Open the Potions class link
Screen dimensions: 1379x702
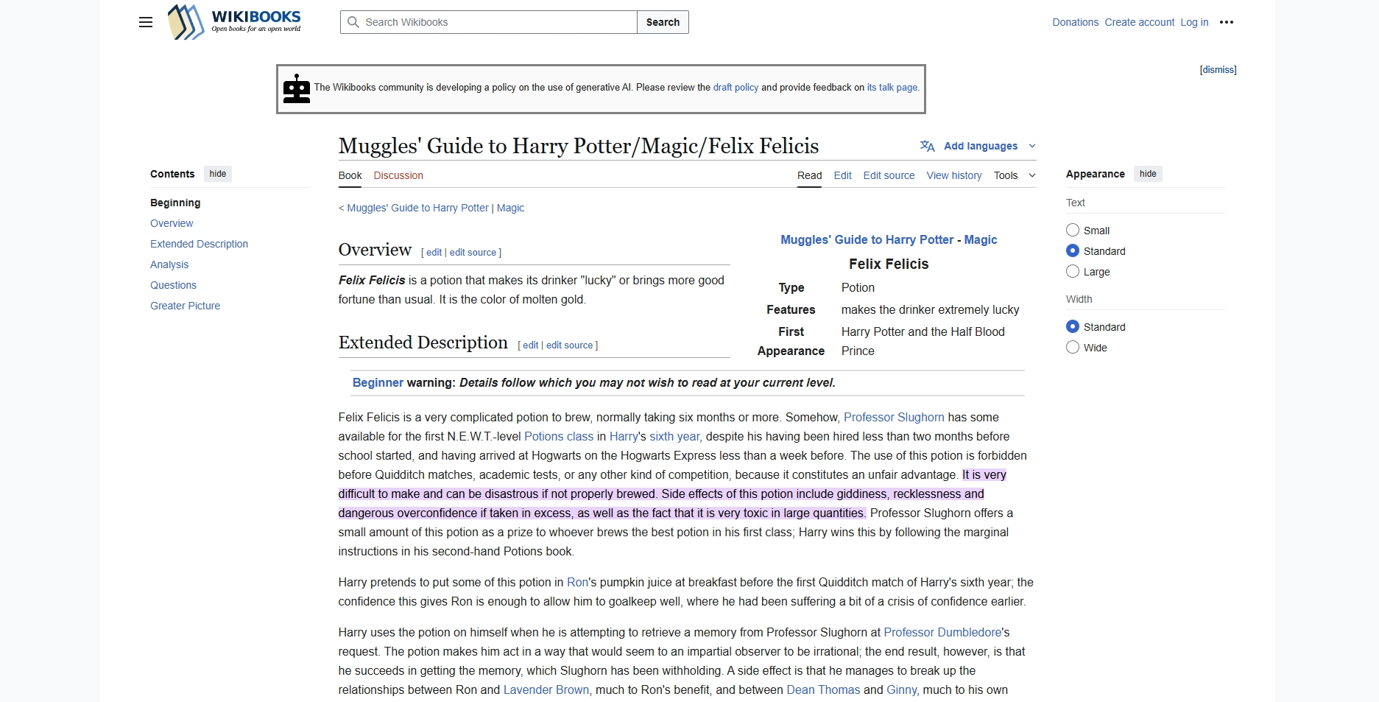(559, 436)
